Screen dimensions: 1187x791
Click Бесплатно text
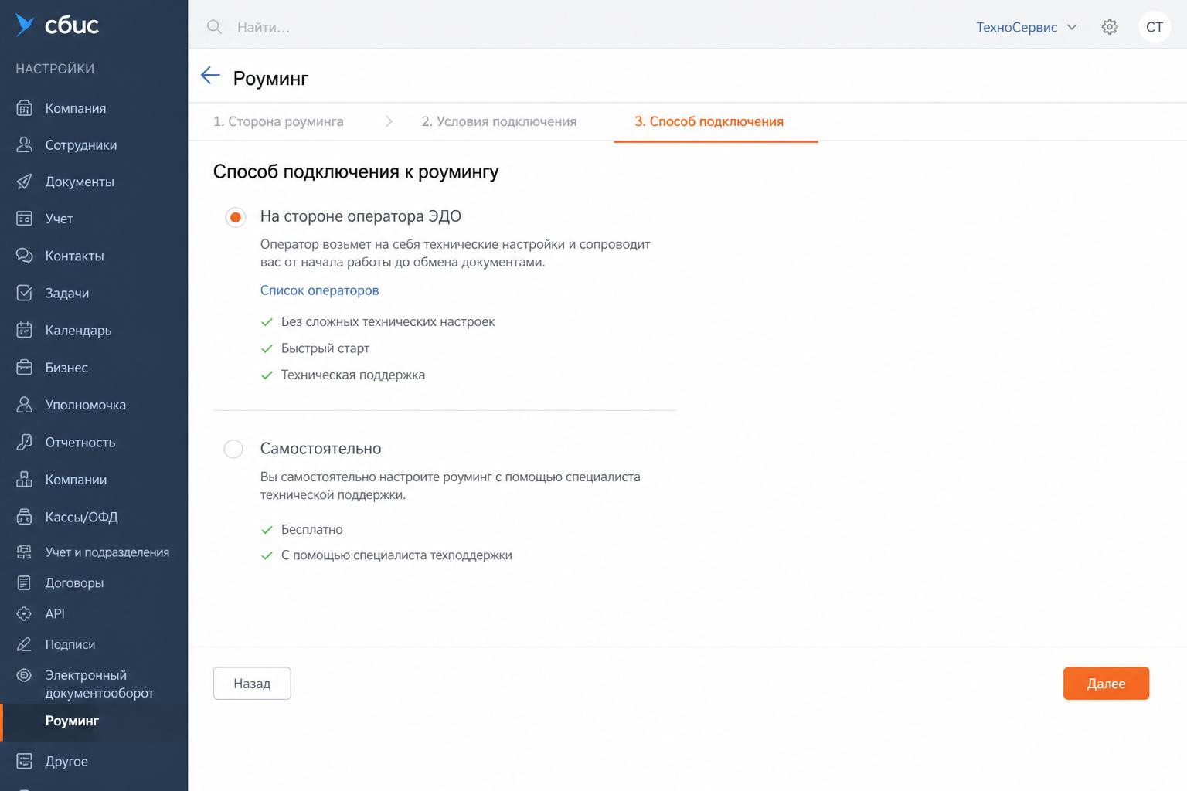pos(312,529)
